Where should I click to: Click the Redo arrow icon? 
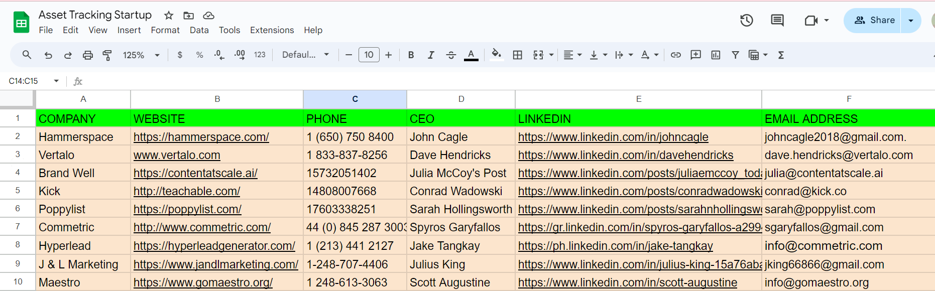[68, 55]
